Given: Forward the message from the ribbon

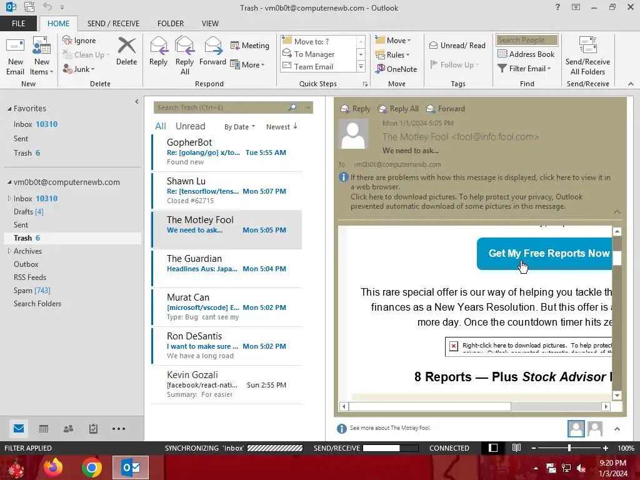Looking at the screenshot, I should [212, 52].
